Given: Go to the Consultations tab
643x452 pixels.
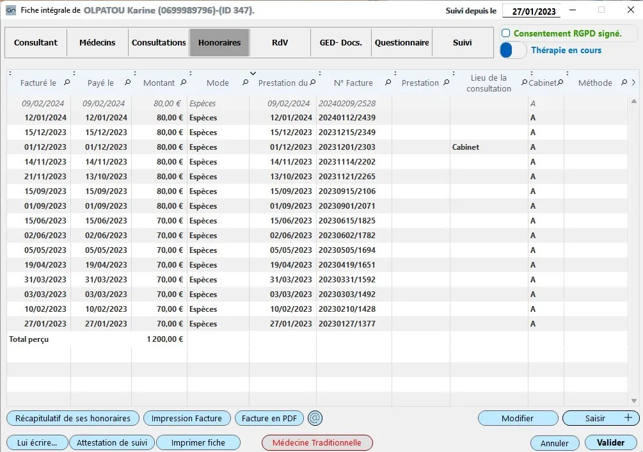Looking at the screenshot, I should click(x=159, y=43).
